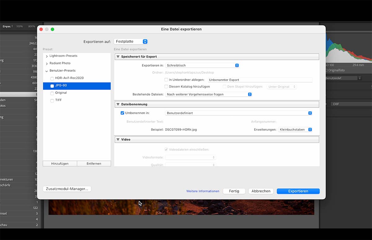
Task: Expand the Lightroom-Presets folder chevron
Action: (47, 56)
